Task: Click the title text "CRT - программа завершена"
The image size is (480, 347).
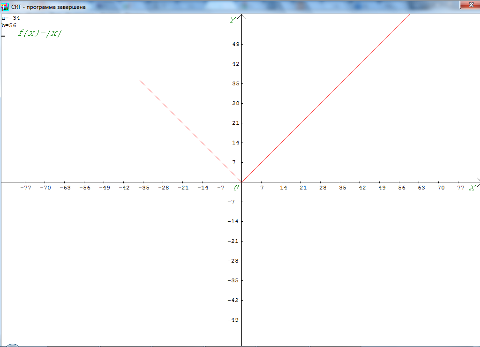Action: coord(48,7)
